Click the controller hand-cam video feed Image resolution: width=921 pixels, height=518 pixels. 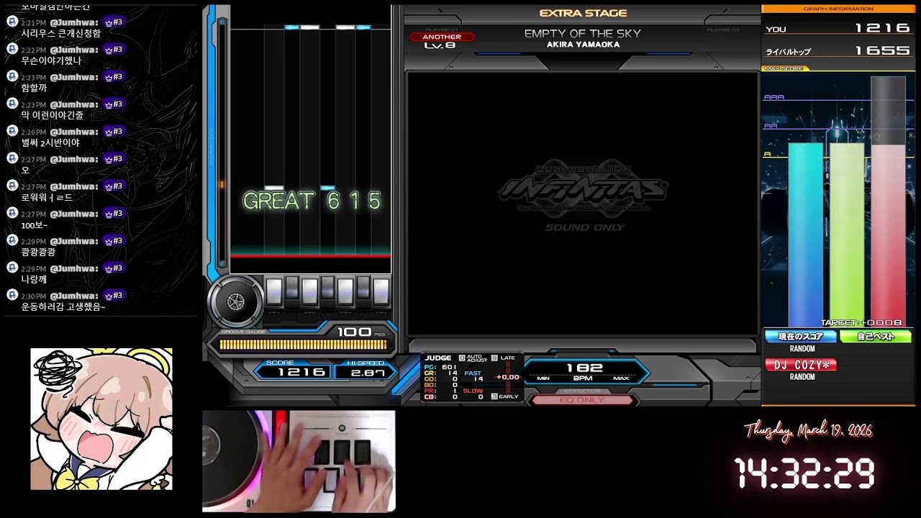pyautogui.click(x=299, y=461)
